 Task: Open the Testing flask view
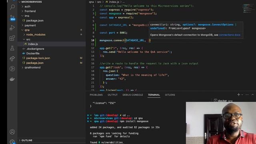pos(12,48)
